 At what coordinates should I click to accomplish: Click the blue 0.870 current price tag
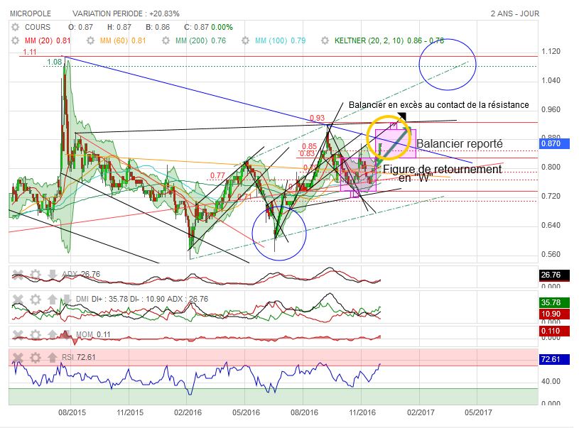(x=555, y=143)
